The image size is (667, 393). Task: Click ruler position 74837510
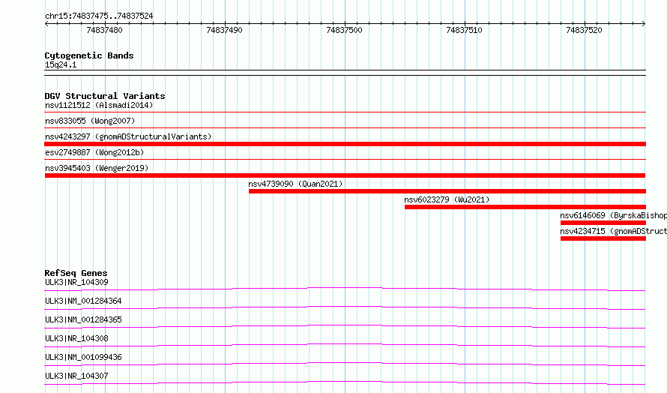[x=464, y=30]
